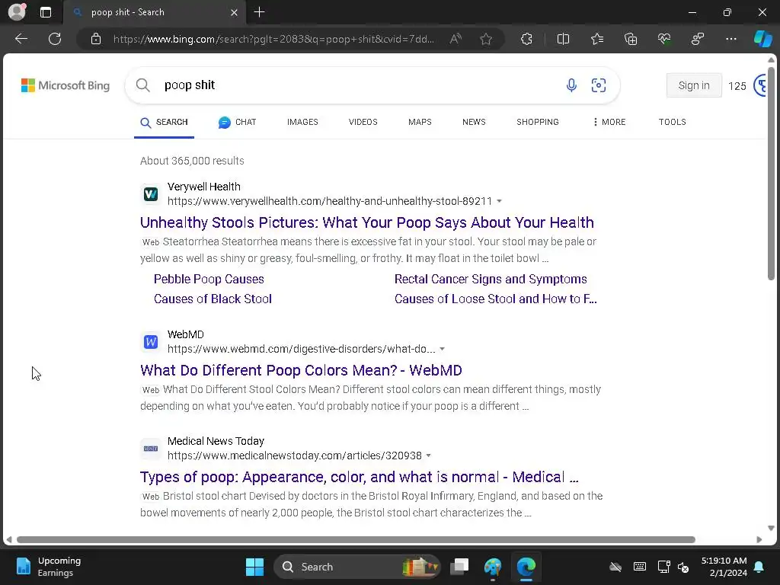Open Rectal Cancer Signs and Symptoms sublink
The height and width of the screenshot is (585, 780).
491,279
